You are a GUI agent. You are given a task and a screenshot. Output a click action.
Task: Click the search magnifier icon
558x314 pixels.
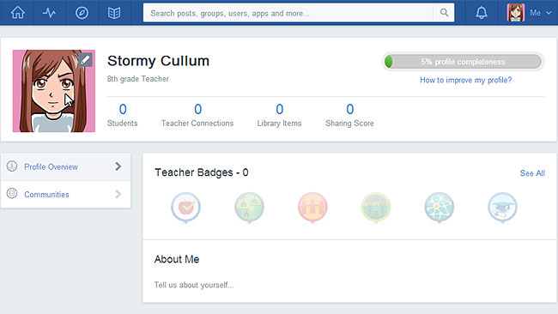[x=444, y=13]
